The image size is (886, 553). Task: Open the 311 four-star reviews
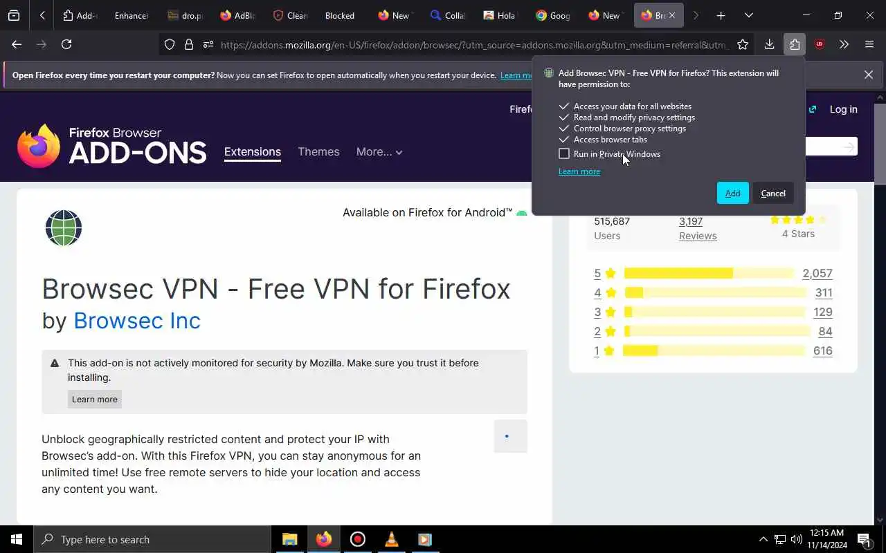point(824,292)
